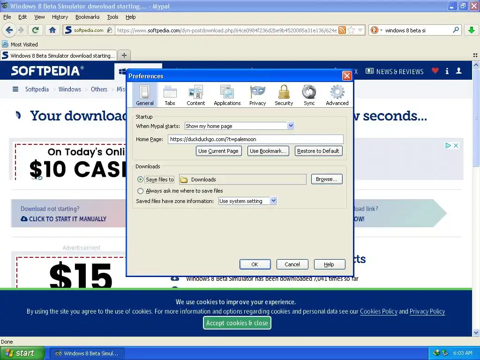Image resolution: width=480 pixels, height=360 pixels.
Task: Click Restore to Default button
Action: tap(318, 151)
